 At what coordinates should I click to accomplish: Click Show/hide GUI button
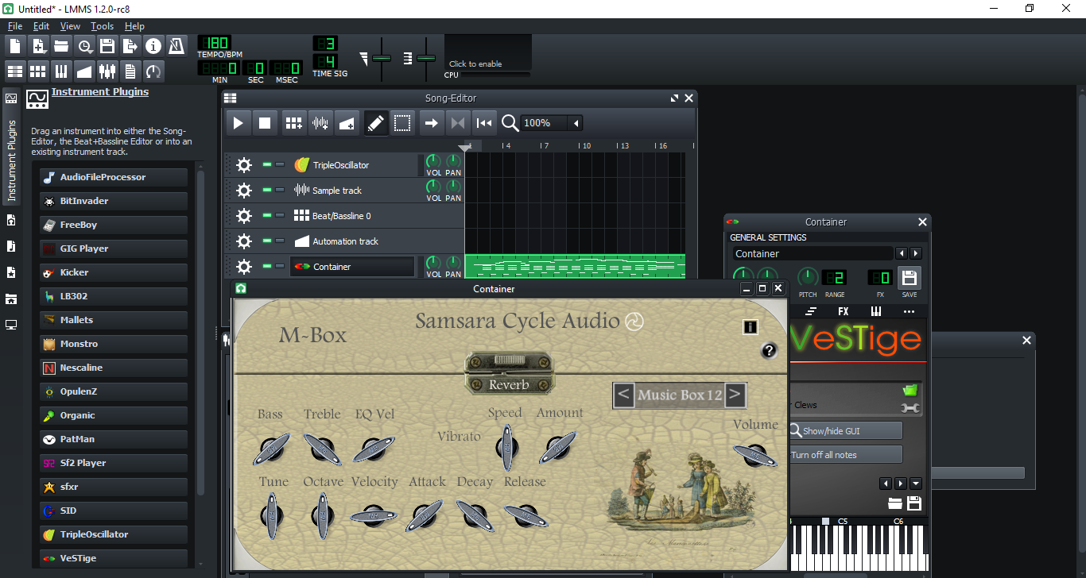[x=846, y=431]
